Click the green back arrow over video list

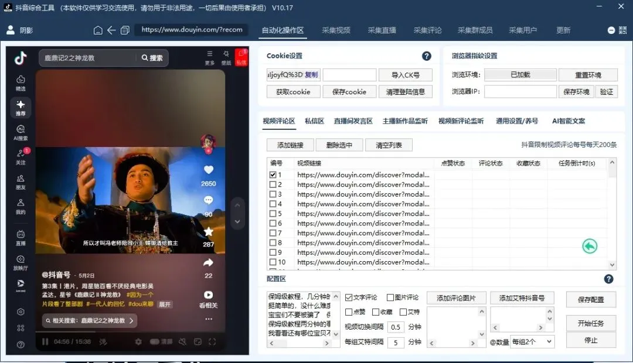pyautogui.click(x=590, y=246)
